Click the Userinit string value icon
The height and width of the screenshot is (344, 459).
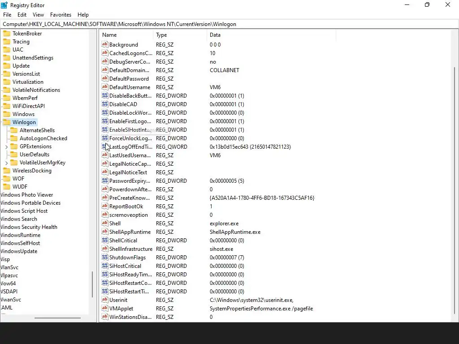[x=105, y=300]
